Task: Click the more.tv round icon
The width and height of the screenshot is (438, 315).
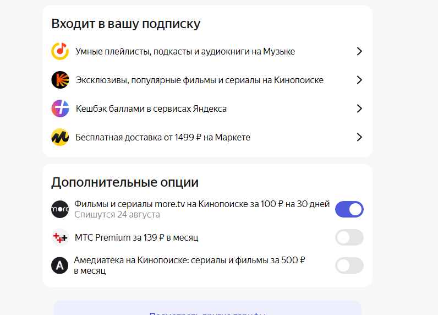Action: pos(59,209)
